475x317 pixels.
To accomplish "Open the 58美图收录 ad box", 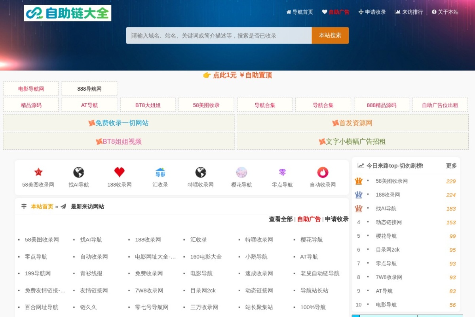I will click(206, 105).
